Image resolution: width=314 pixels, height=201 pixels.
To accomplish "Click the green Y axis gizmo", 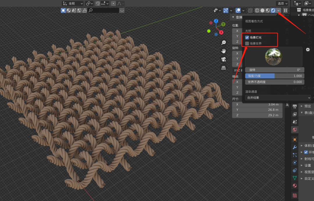I will (x=223, y=24).
